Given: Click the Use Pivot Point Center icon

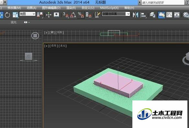Looking at the screenshot, I should (x=40, y=15).
